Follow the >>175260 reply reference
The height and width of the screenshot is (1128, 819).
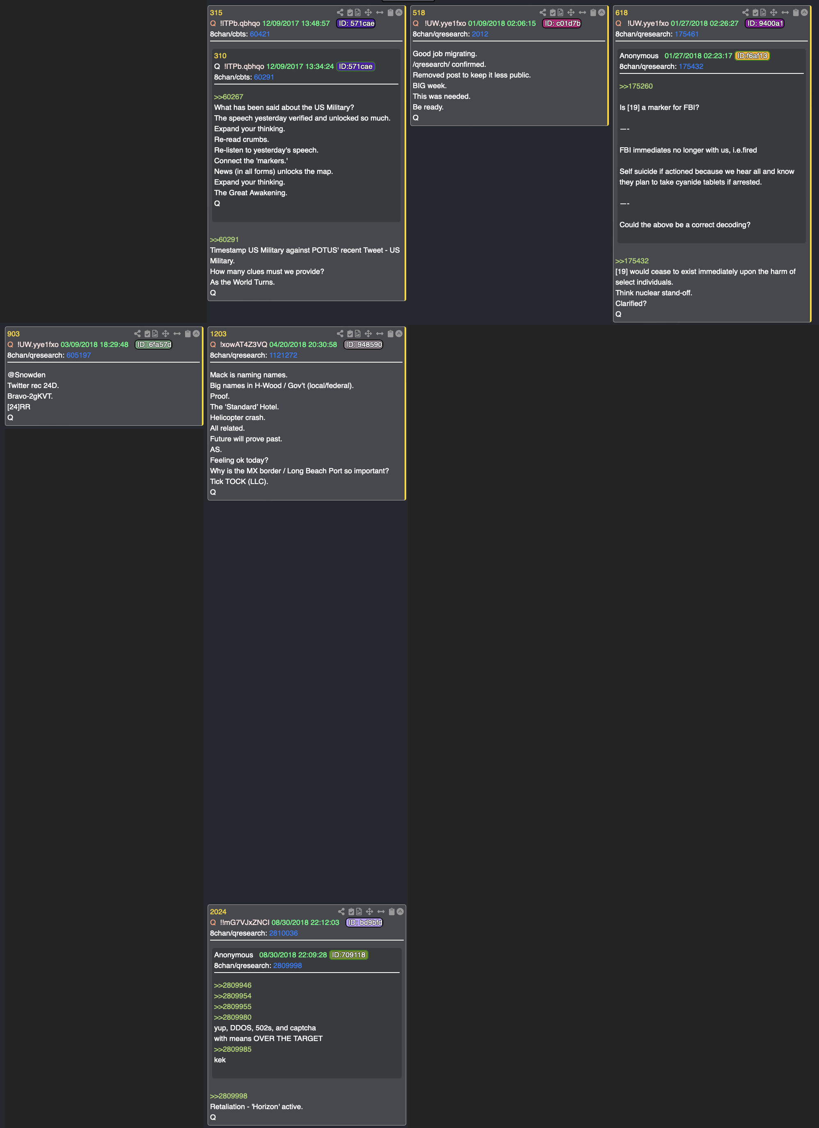coord(636,87)
